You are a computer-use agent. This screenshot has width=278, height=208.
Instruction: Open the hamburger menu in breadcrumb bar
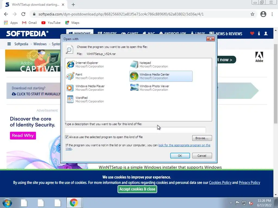pos(9,44)
